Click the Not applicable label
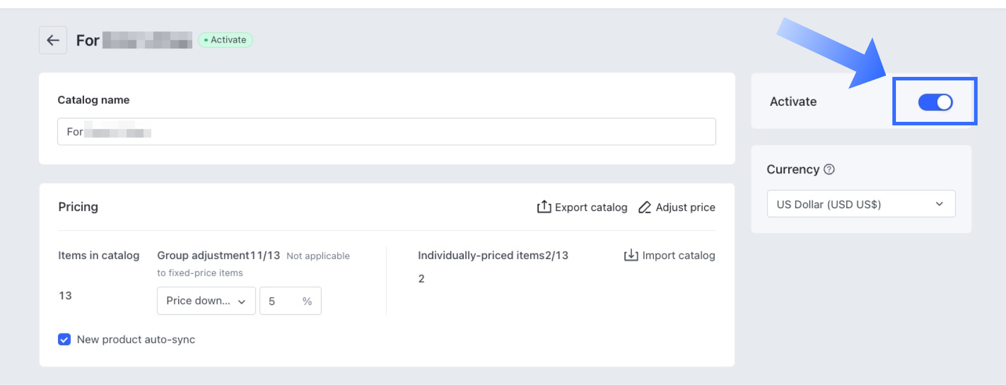1006x385 pixels. click(x=318, y=256)
